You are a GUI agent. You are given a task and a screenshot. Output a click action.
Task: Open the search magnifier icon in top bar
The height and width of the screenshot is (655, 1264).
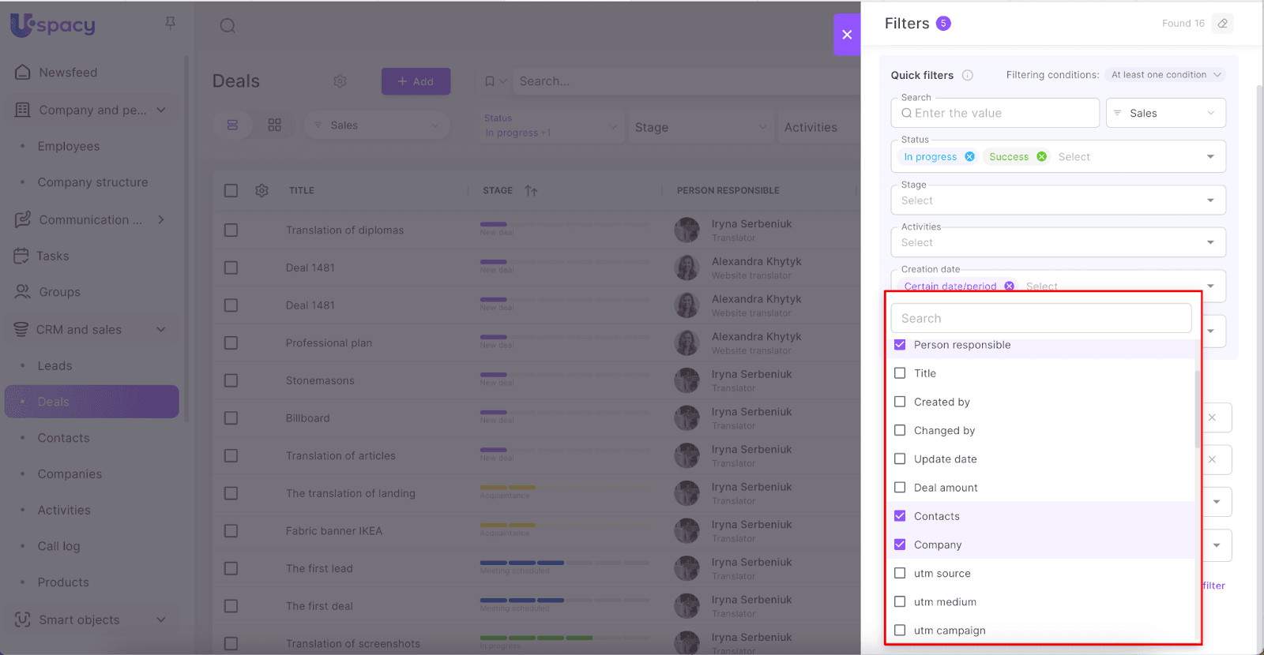tap(228, 26)
